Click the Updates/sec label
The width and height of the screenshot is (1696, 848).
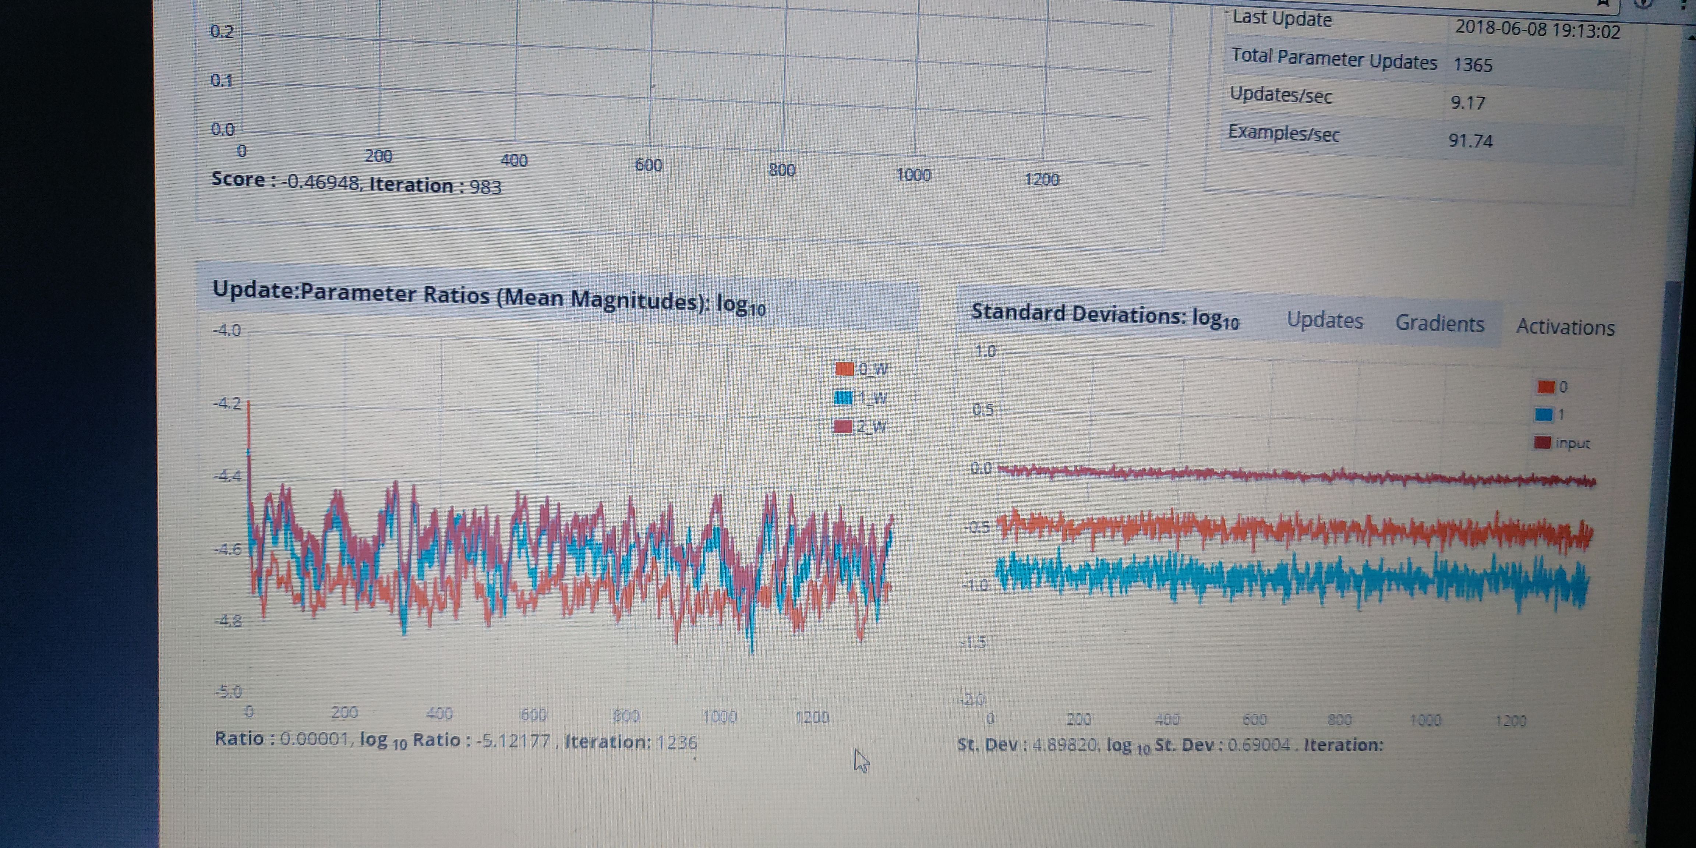pos(1280,95)
